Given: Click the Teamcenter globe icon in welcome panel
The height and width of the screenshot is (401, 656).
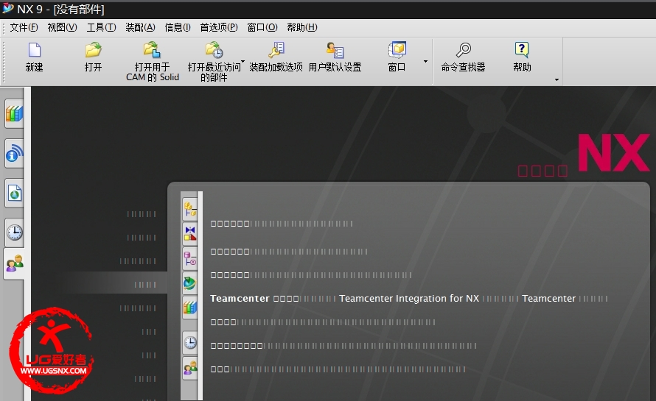Looking at the screenshot, I should pyautogui.click(x=190, y=283).
